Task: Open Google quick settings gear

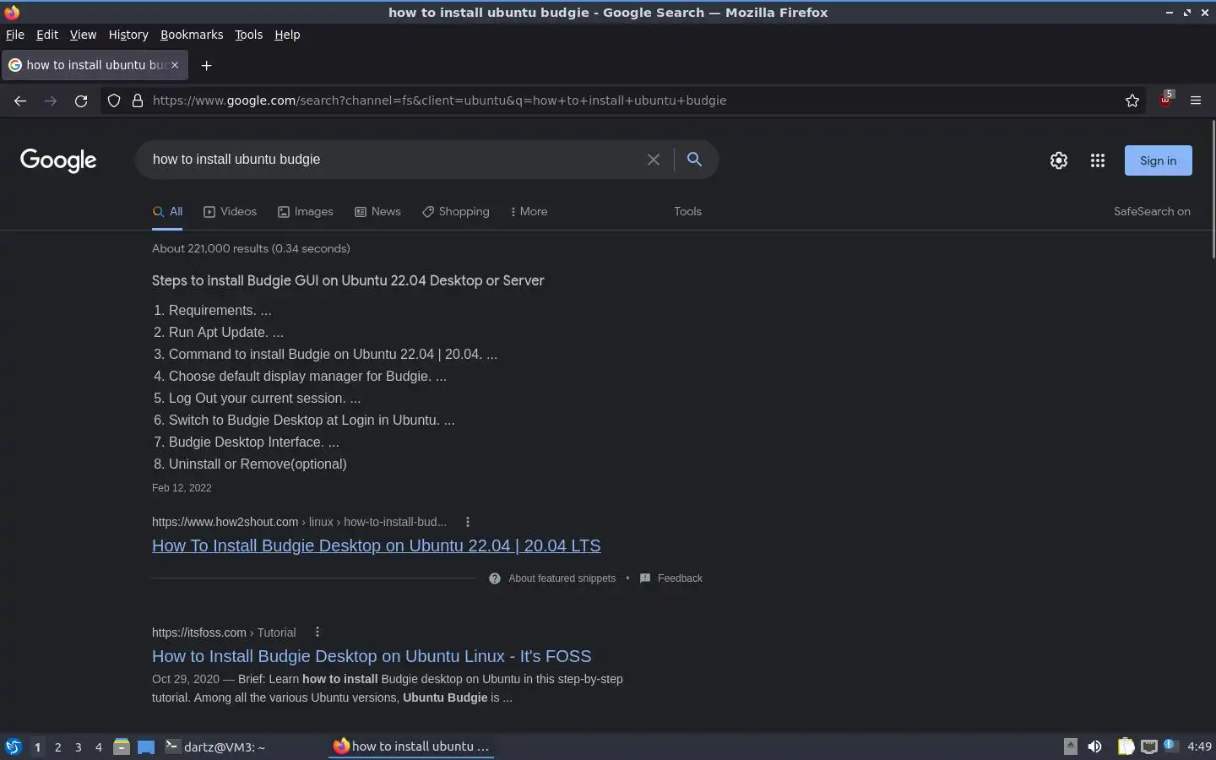Action: tap(1059, 160)
